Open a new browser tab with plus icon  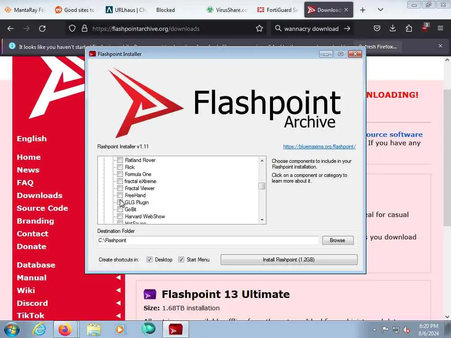pyautogui.click(x=363, y=10)
